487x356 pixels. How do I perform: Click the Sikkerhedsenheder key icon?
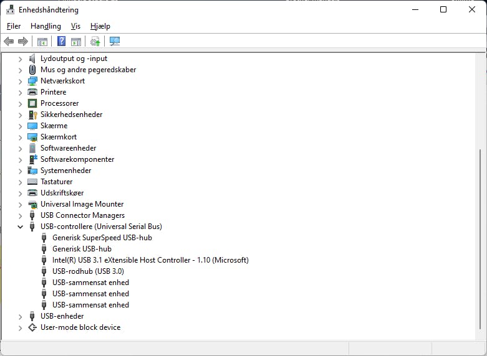(32, 115)
